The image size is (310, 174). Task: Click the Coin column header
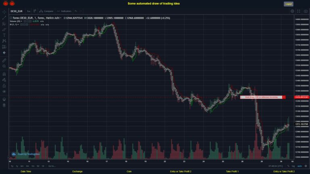(129, 172)
